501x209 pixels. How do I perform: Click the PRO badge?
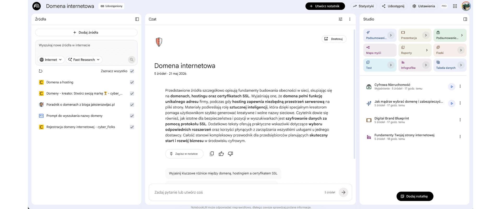coord(444,6)
